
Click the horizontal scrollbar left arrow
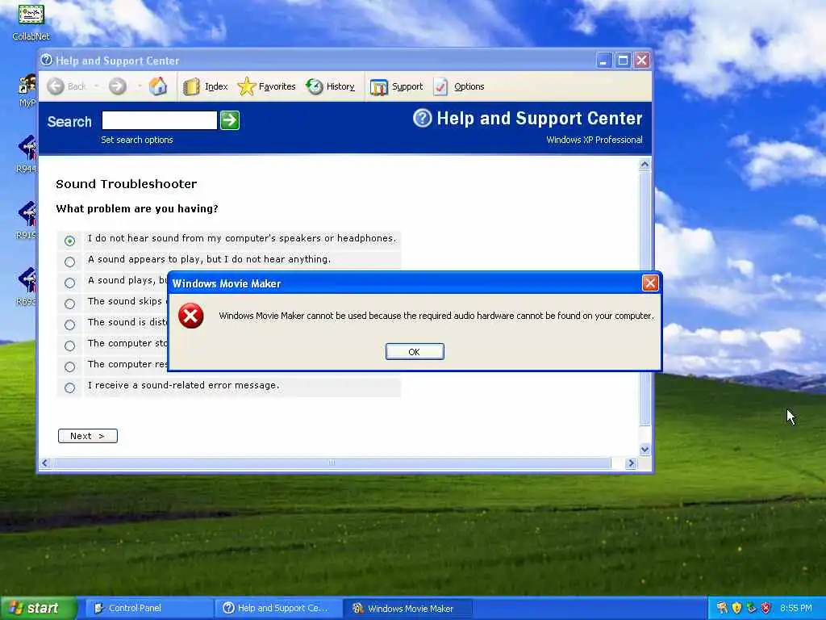coord(45,463)
